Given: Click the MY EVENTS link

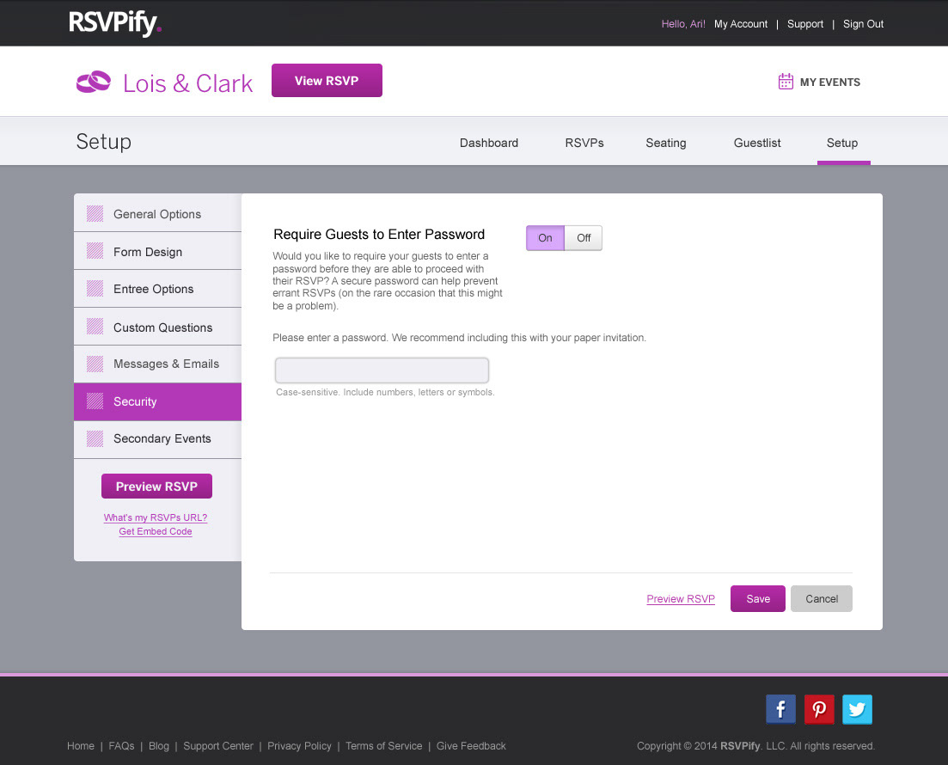Looking at the screenshot, I should pyautogui.click(x=830, y=83).
